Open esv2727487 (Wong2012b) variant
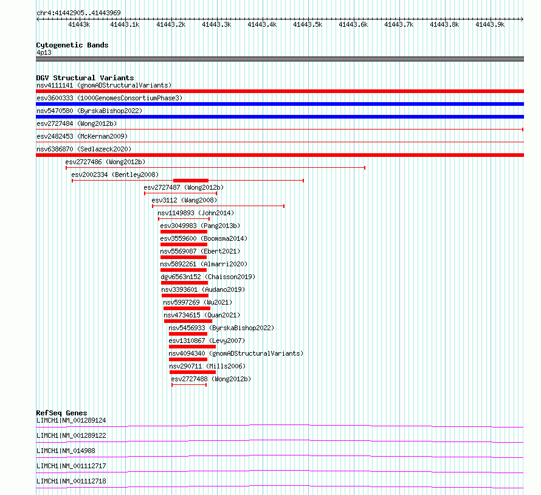 tap(184, 187)
